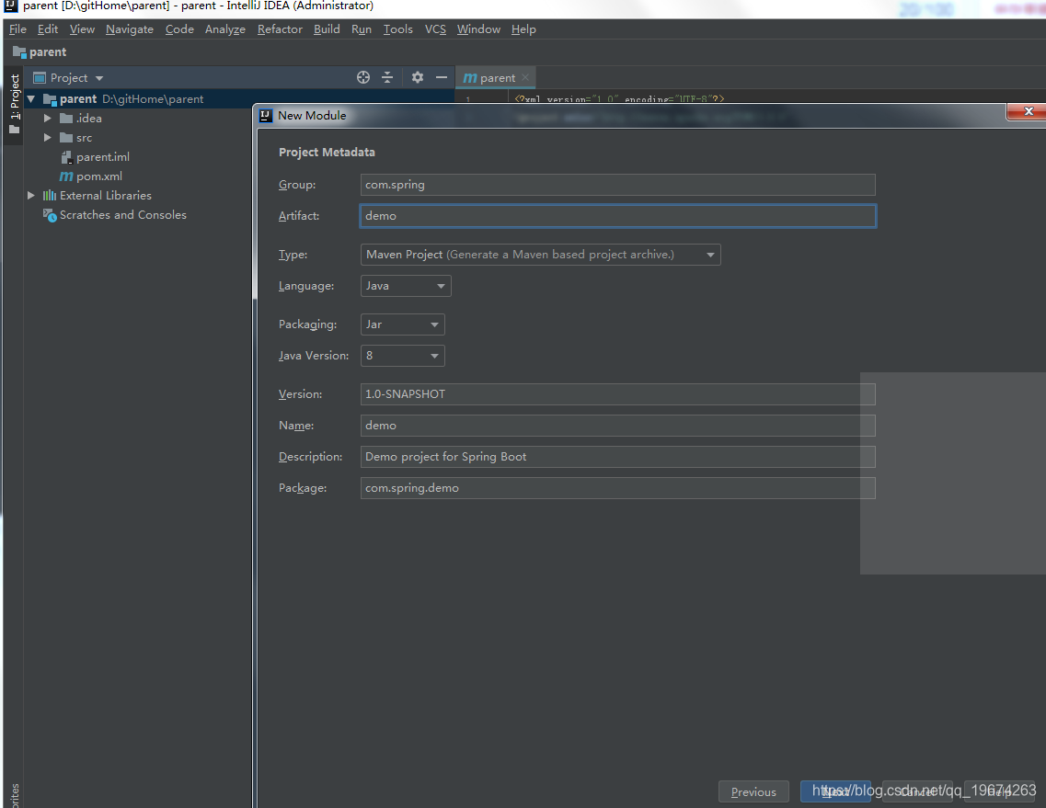Click the src folder icon

pyautogui.click(x=66, y=137)
